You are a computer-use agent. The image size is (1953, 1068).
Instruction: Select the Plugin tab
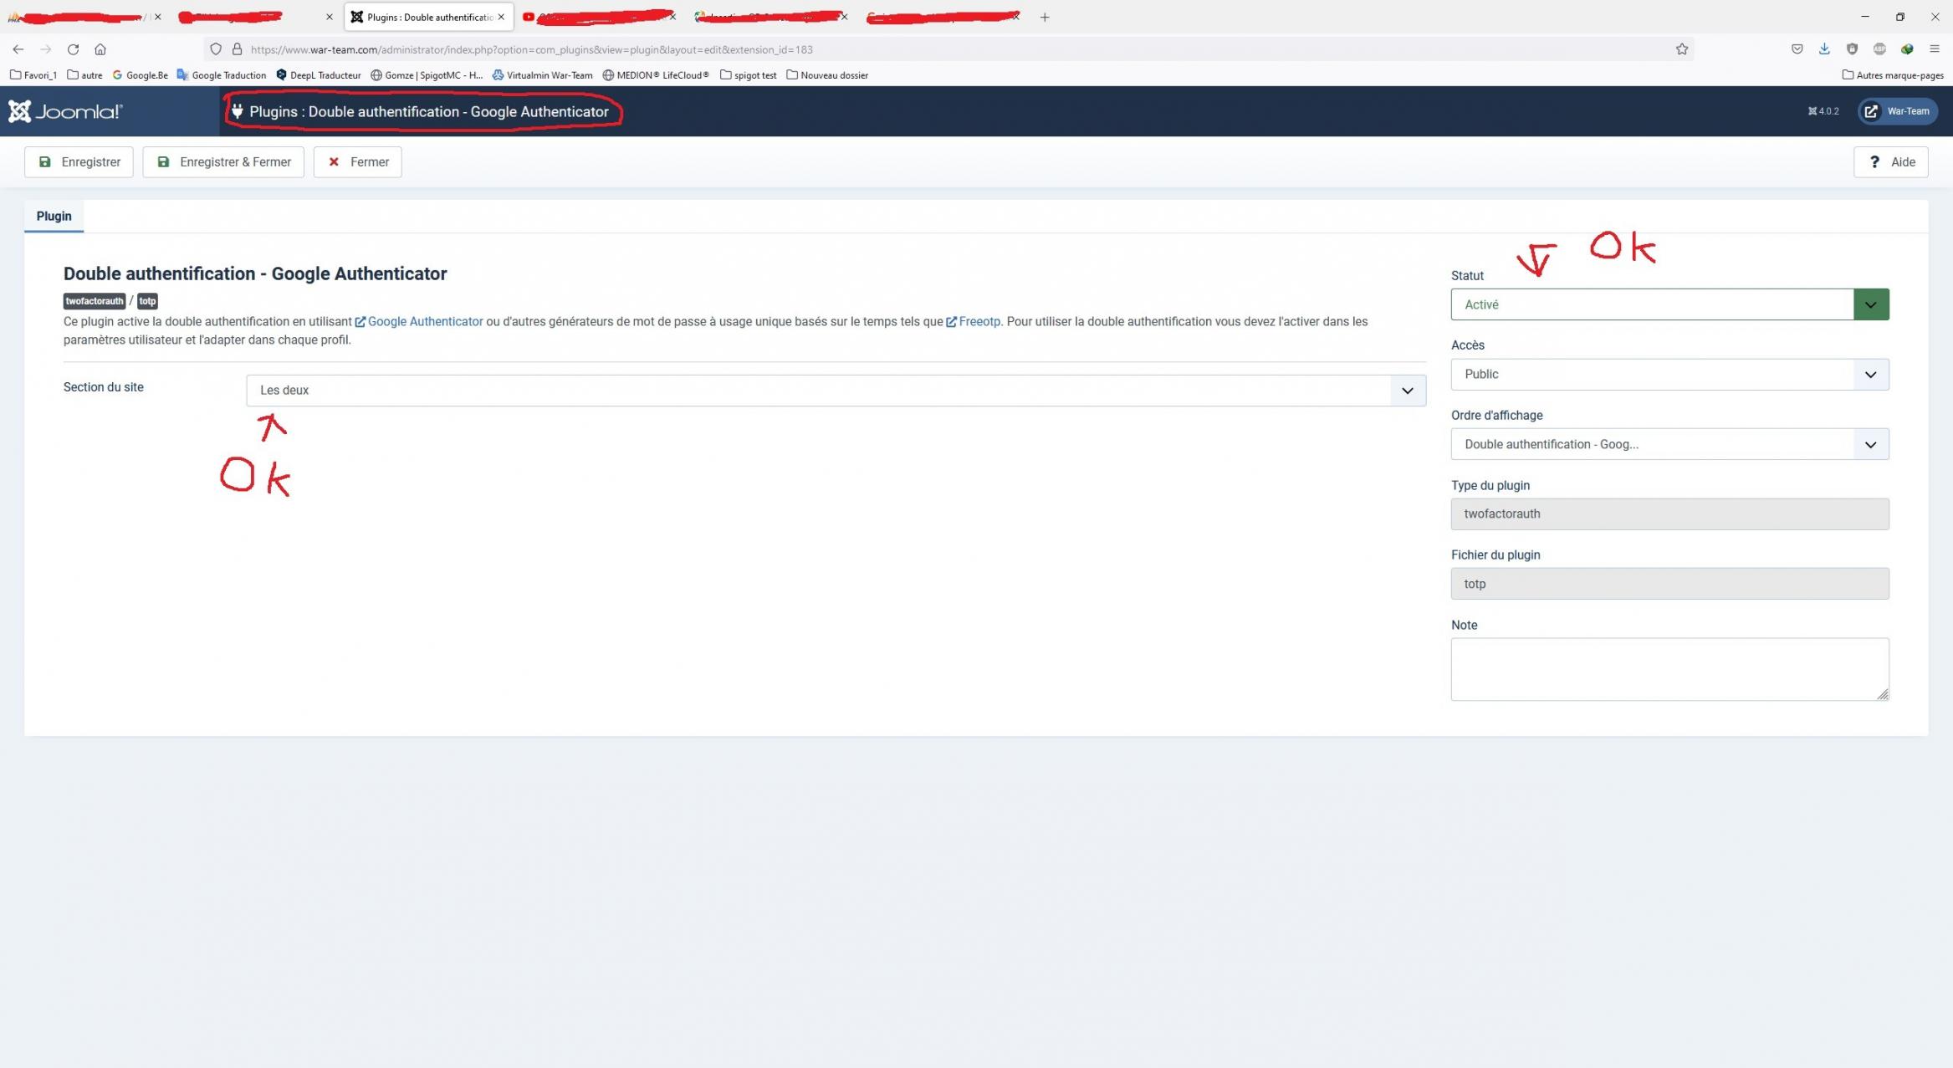(54, 216)
